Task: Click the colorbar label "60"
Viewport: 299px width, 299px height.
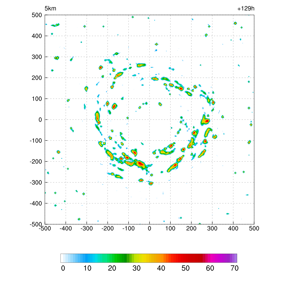Action: (210, 268)
